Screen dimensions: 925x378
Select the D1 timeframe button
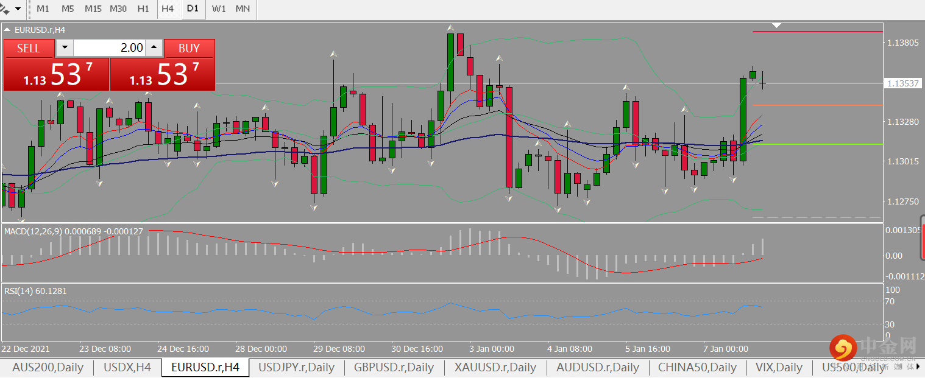[x=193, y=9]
